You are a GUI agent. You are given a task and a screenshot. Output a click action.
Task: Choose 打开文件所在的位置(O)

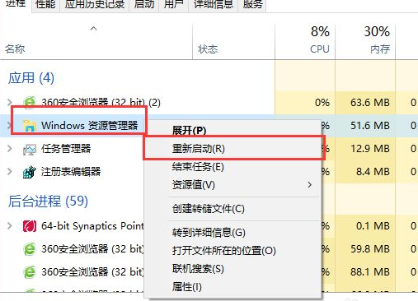pos(224,251)
